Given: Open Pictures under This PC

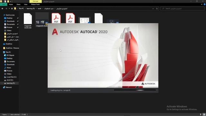Looking at the screenshot, I should coord(8,71).
